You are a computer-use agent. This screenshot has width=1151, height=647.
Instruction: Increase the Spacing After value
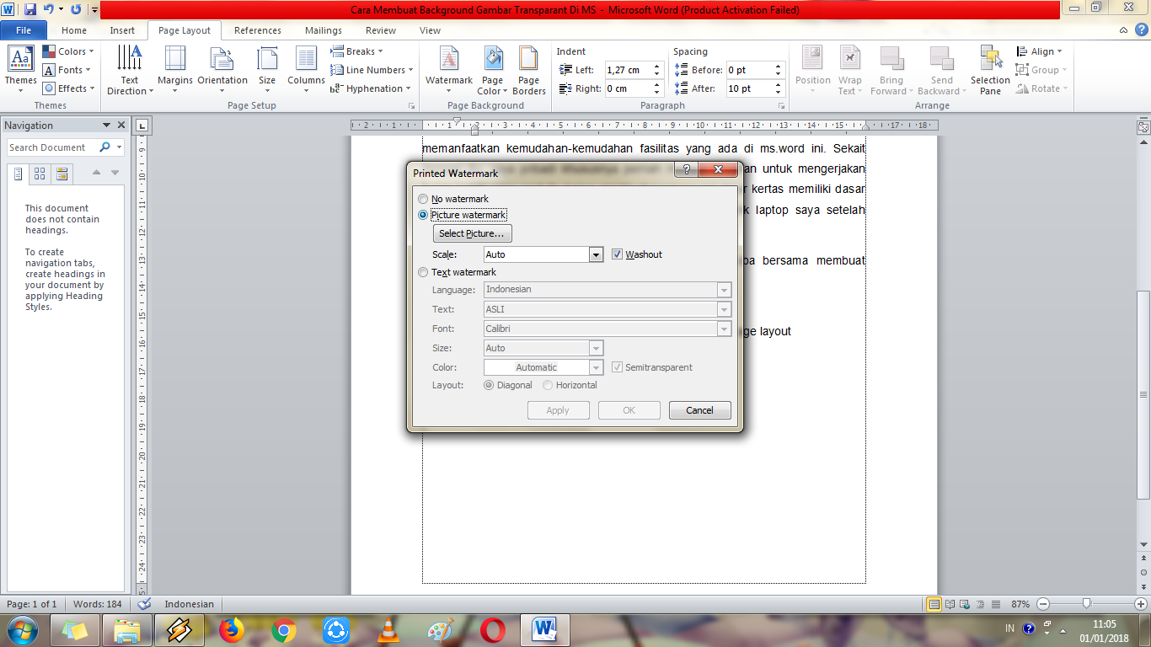778,85
